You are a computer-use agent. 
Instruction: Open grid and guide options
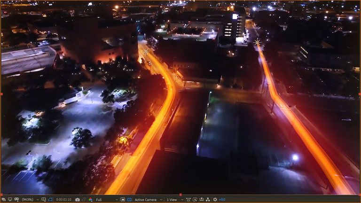tap(44, 199)
